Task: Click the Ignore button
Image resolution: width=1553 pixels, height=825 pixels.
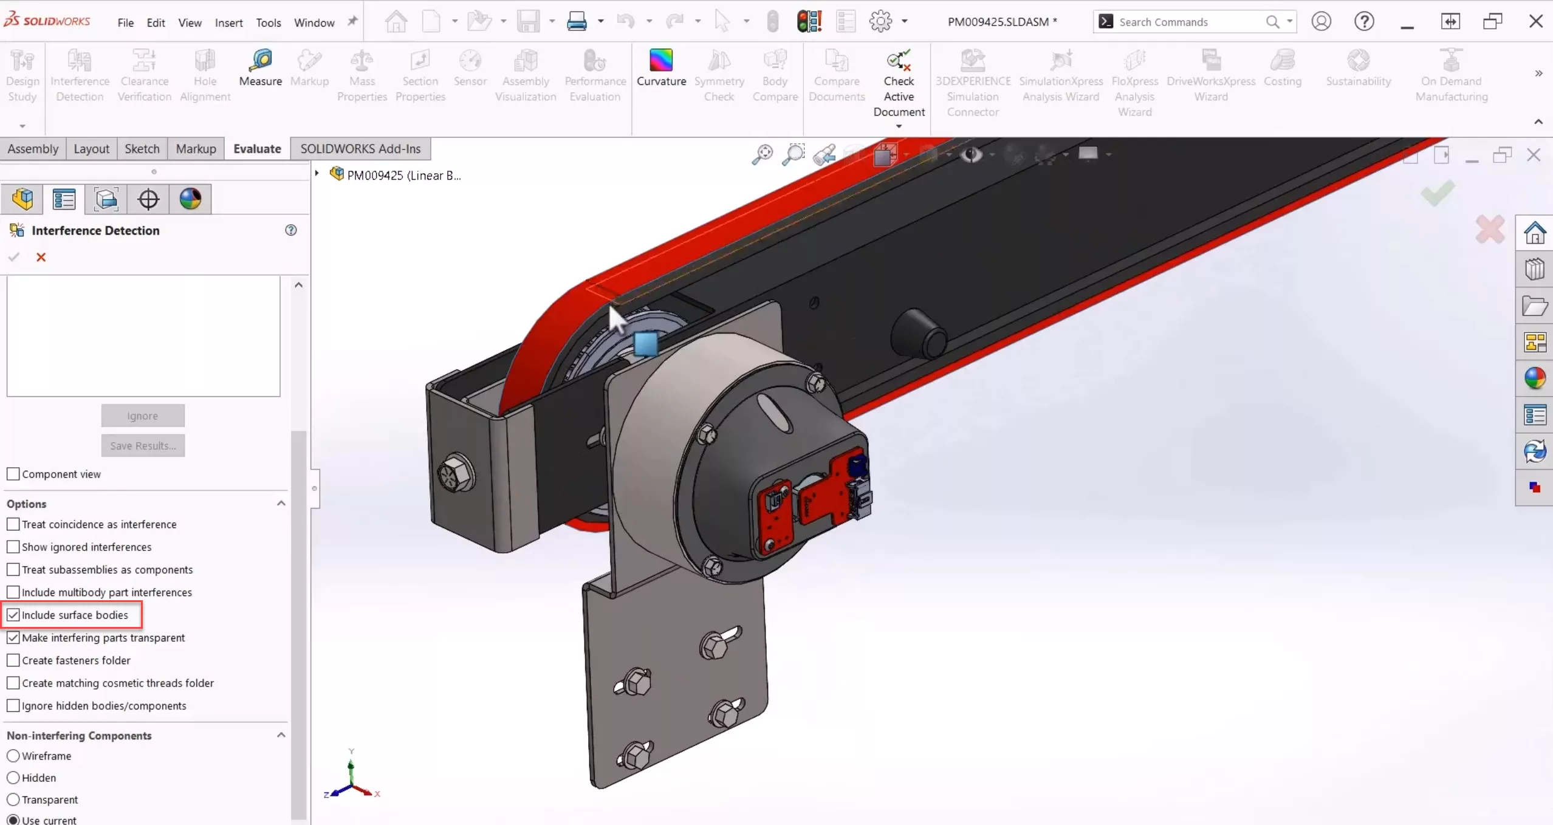Action: (142, 415)
